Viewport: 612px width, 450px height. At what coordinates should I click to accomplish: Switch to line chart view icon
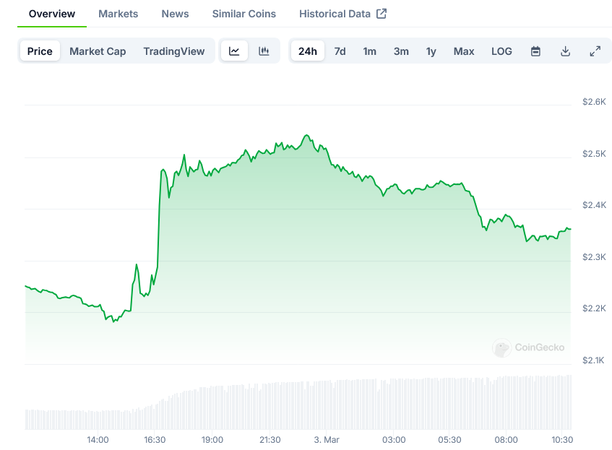pos(234,51)
